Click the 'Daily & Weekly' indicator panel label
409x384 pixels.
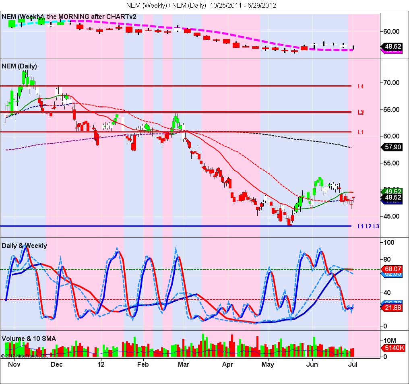pos(24,246)
